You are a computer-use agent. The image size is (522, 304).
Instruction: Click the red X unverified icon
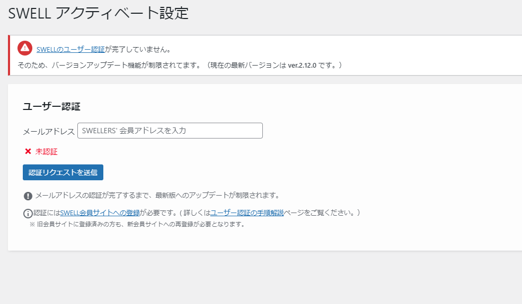coord(28,152)
